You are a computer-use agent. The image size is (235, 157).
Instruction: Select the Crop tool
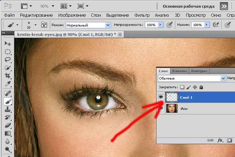click(7, 75)
